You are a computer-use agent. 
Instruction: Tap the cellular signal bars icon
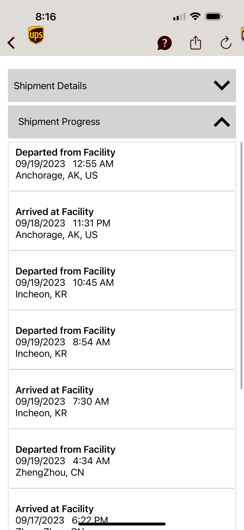179,17
